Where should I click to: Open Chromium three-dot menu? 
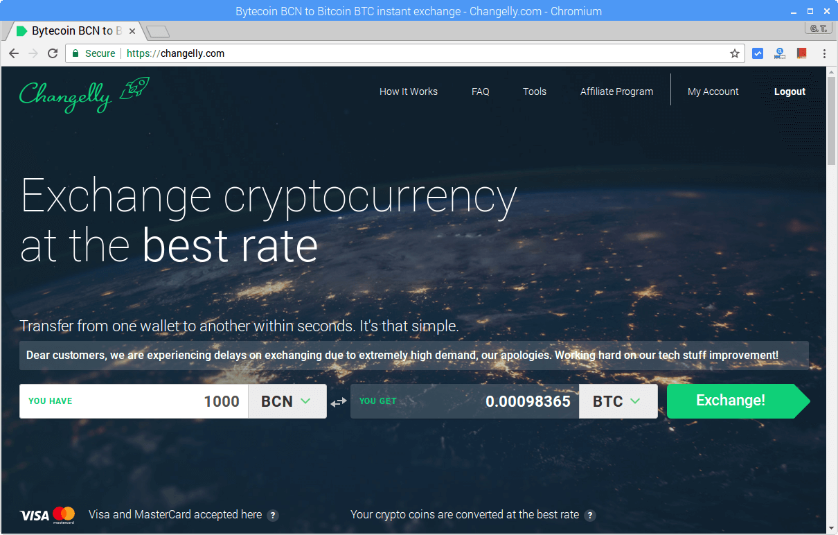[x=824, y=53]
